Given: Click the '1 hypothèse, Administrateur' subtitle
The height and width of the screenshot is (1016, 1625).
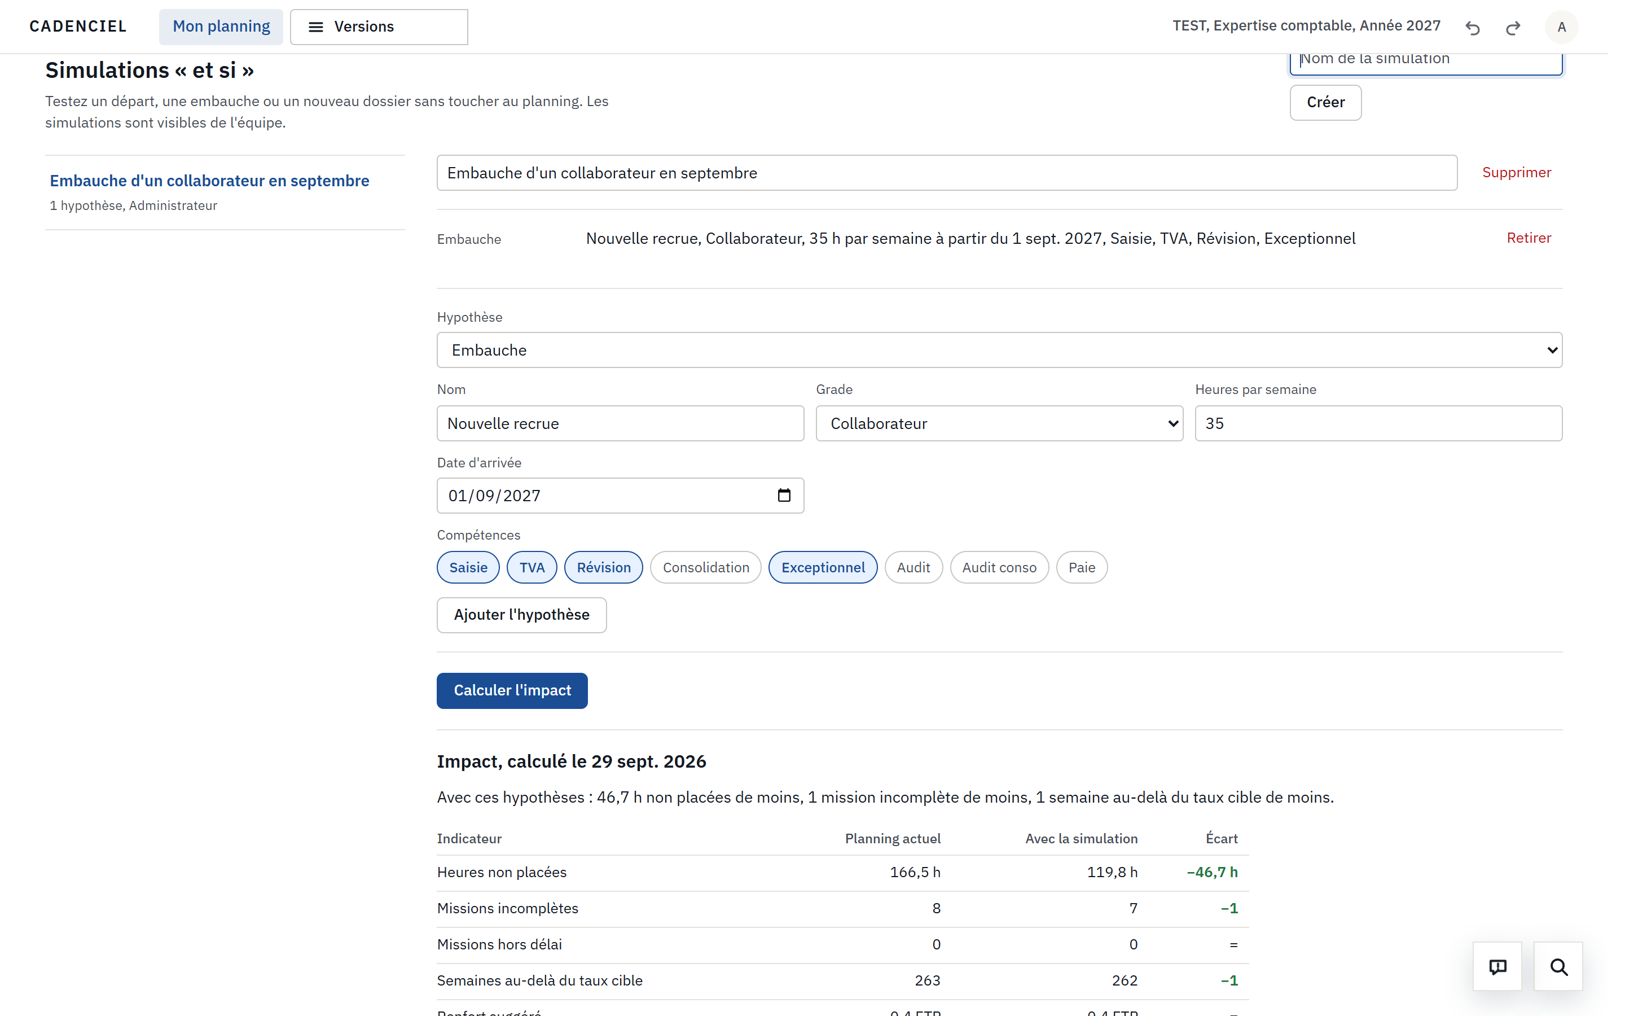Looking at the screenshot, I should click(x=133, y=205).
